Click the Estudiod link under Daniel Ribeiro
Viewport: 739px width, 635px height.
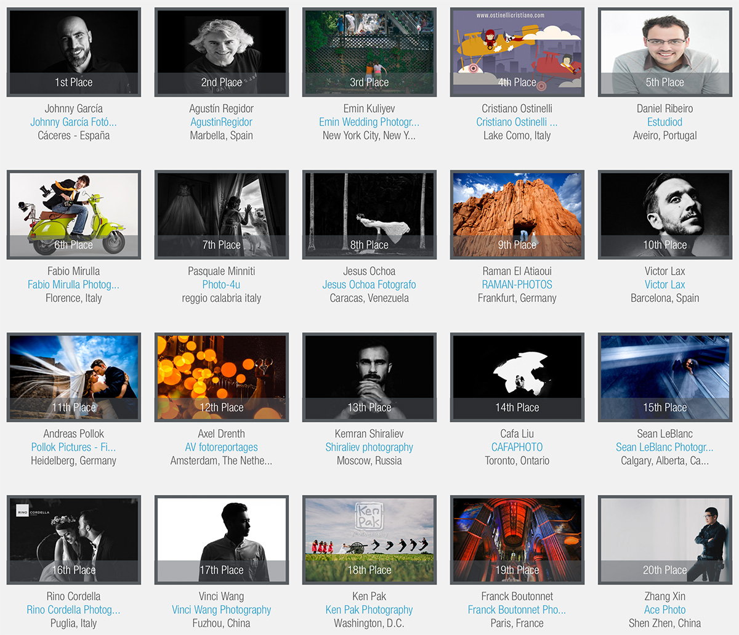[665, 122]
